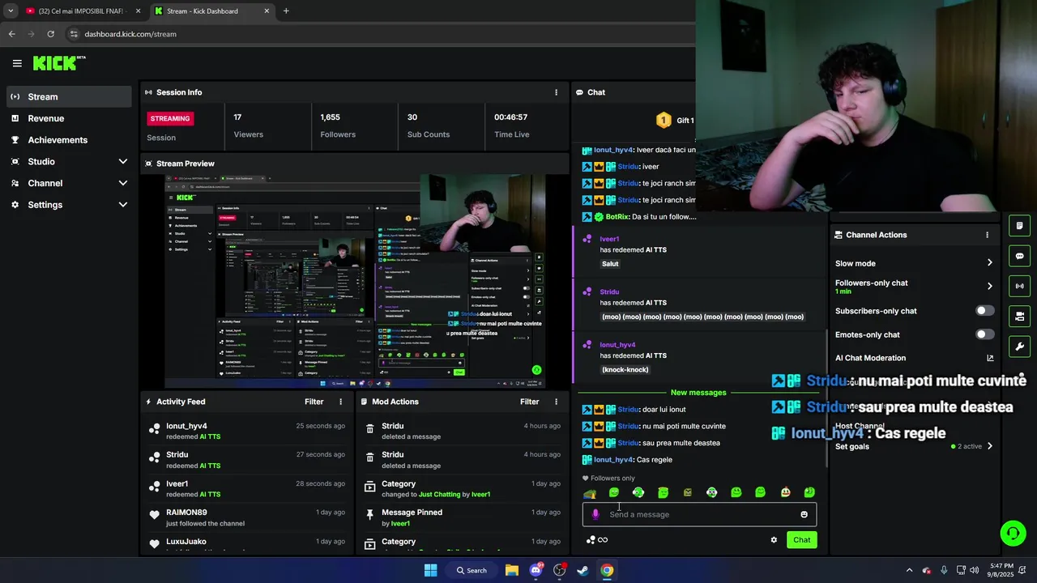This screenshot has height=583, width=1037.
Task: Jump to New messages in chat
Action: point(698,393)
